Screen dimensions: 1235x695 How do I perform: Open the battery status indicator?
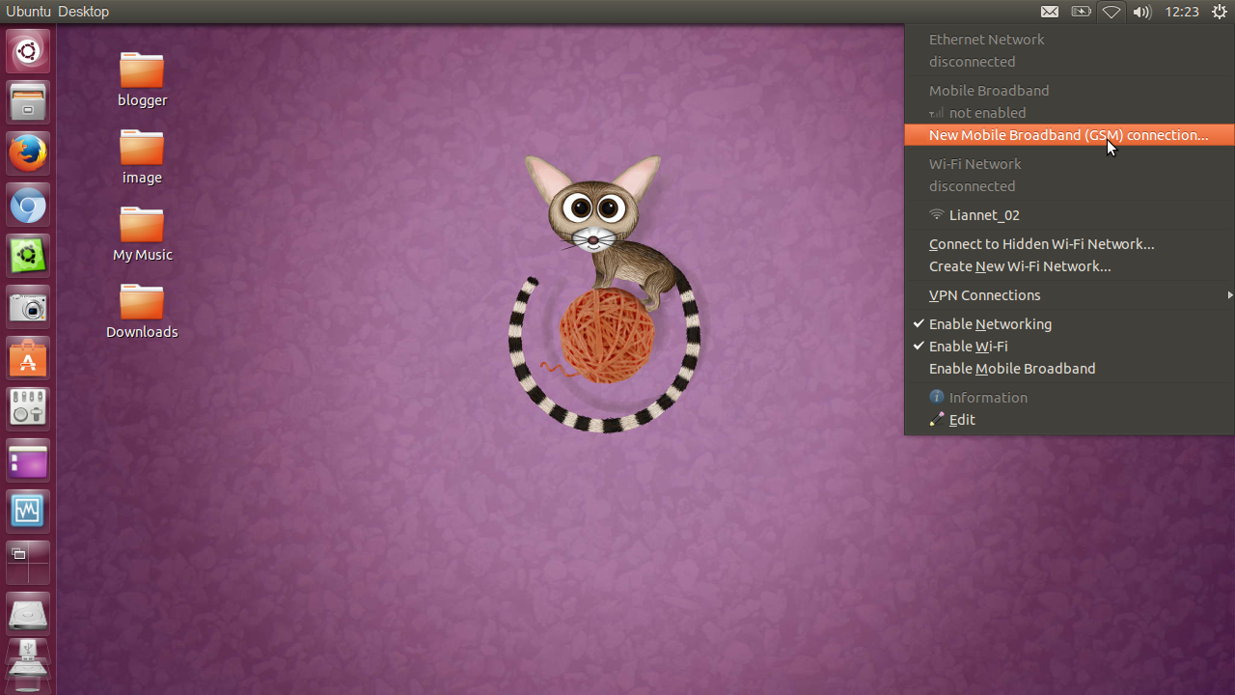[1080, 12]
